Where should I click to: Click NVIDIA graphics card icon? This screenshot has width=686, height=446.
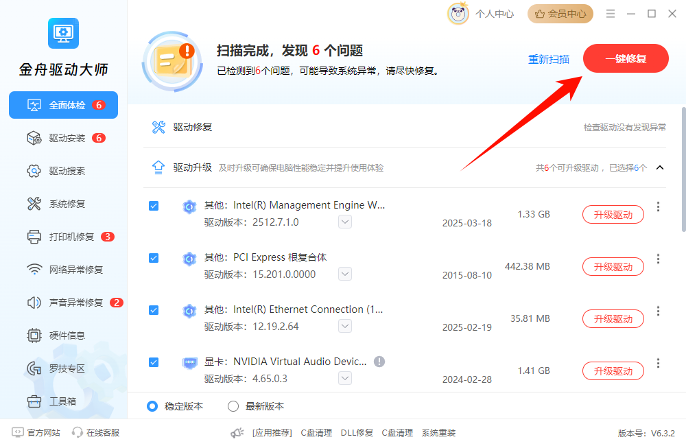189,363
